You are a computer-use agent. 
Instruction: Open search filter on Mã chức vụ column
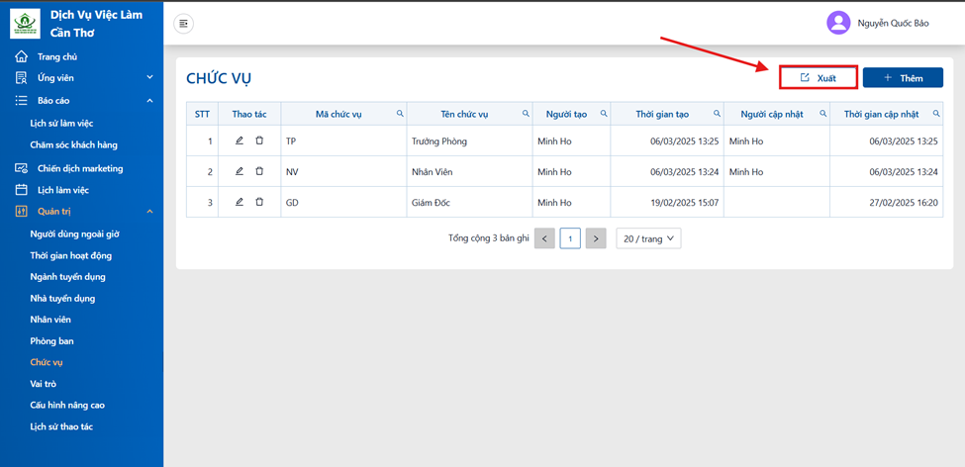coord(400,114)
